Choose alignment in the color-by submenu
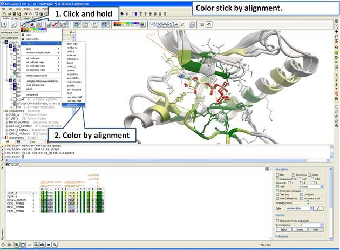This screenshot has height=250, width=340. 72,105
